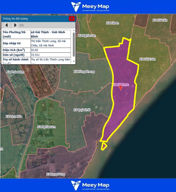
Task: Click the Xã Rạng Đông label
Action: 55,174
